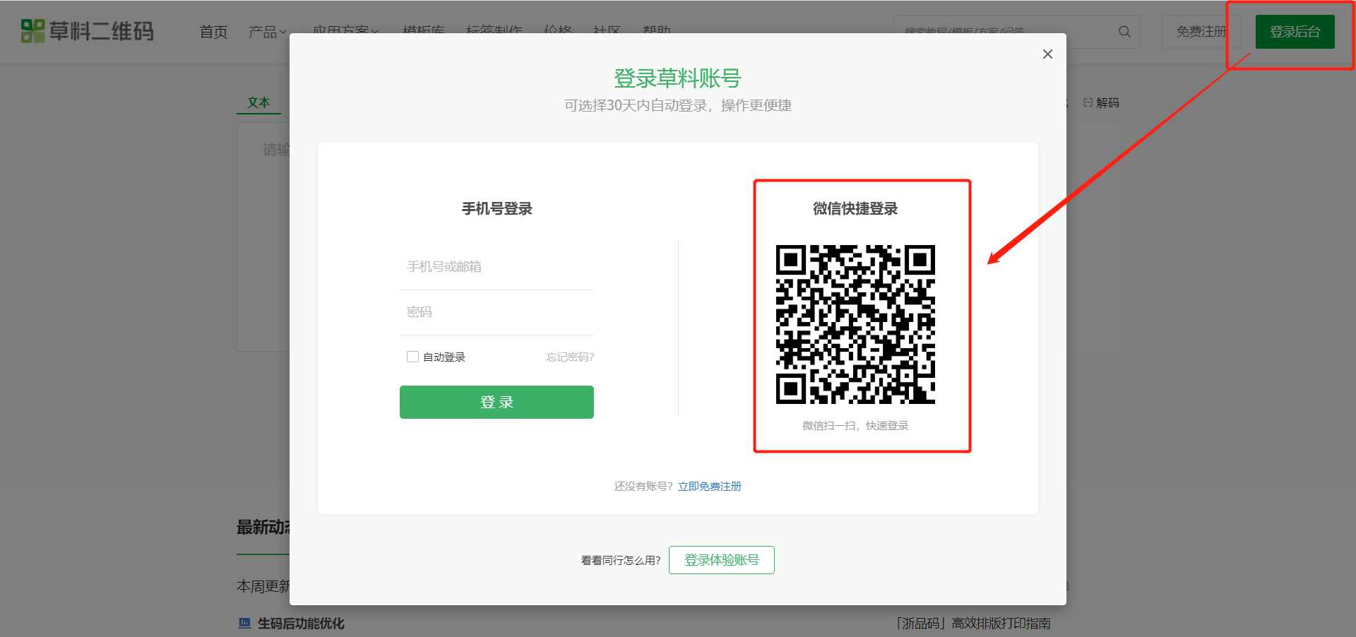Click the 手机号登录 heading
1356x637 pixels.
click(496, 208)
